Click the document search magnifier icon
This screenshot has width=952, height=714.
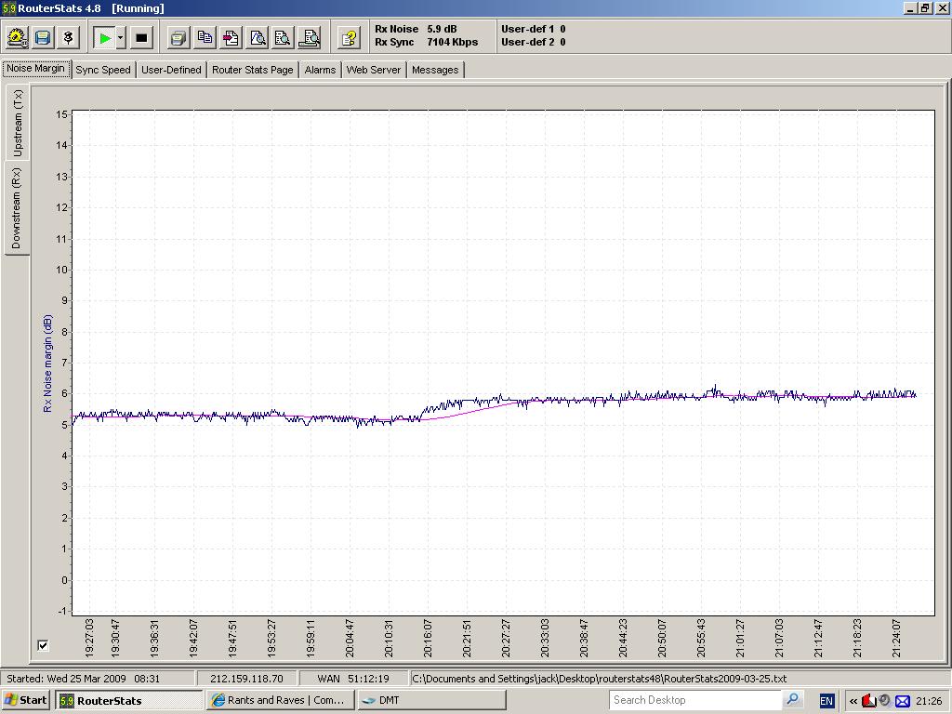coord(283,38)
